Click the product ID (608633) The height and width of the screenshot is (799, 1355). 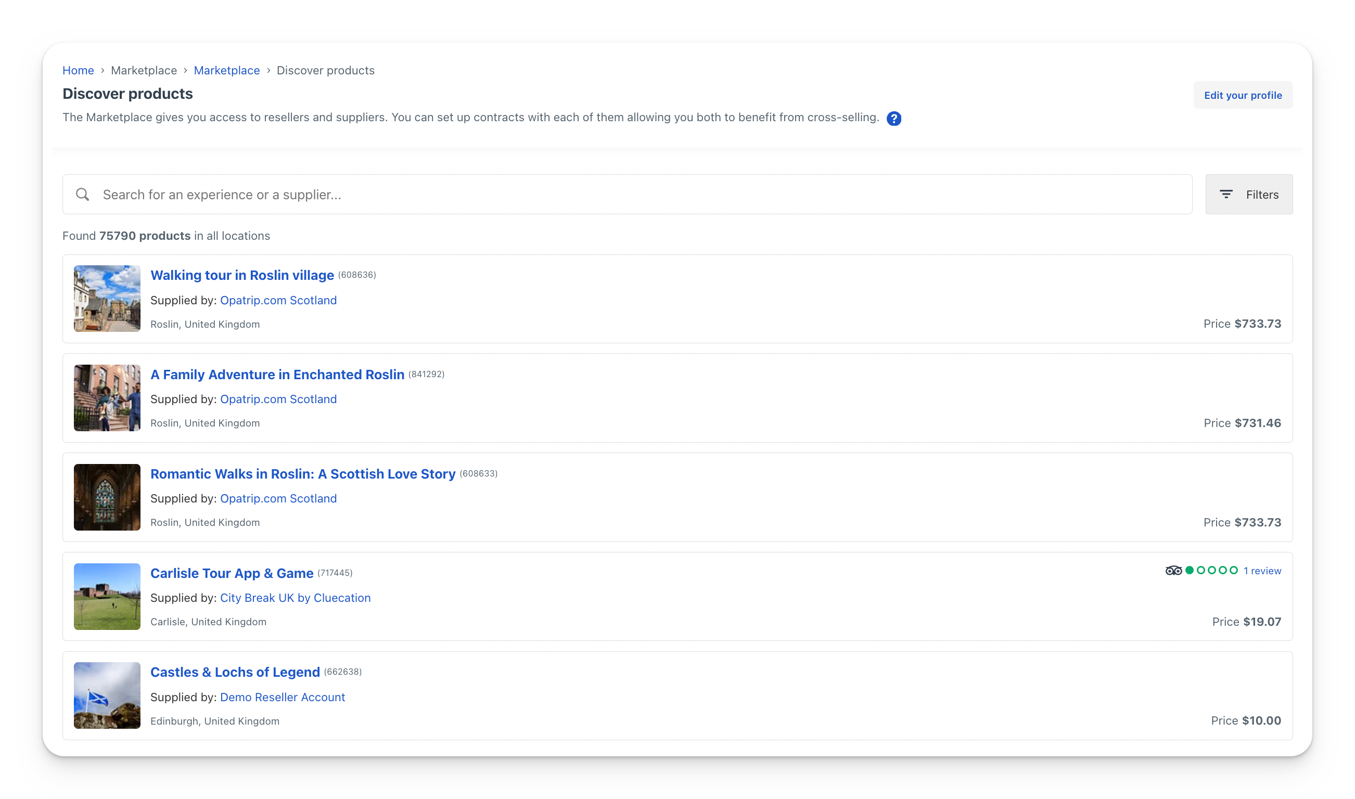coord(479,474)
